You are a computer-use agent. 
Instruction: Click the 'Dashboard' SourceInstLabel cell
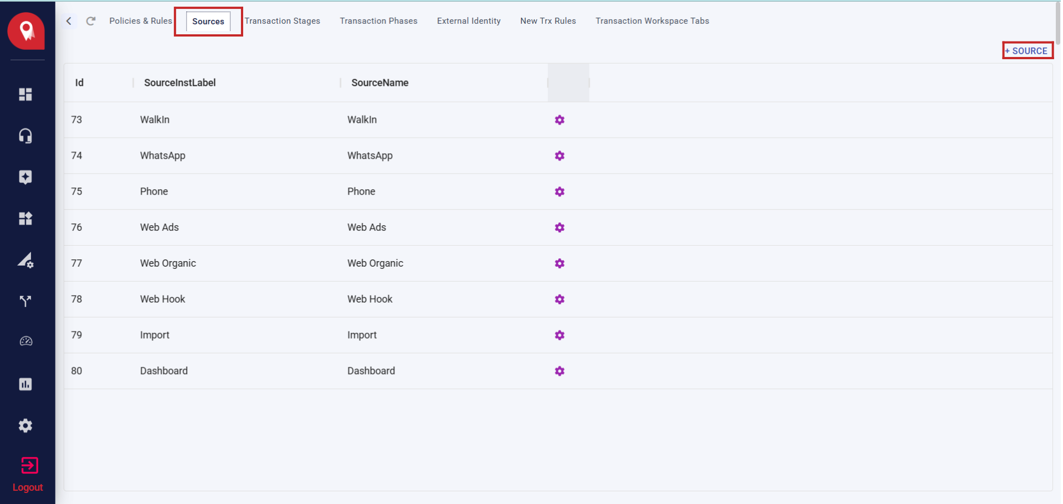point(164,371)
